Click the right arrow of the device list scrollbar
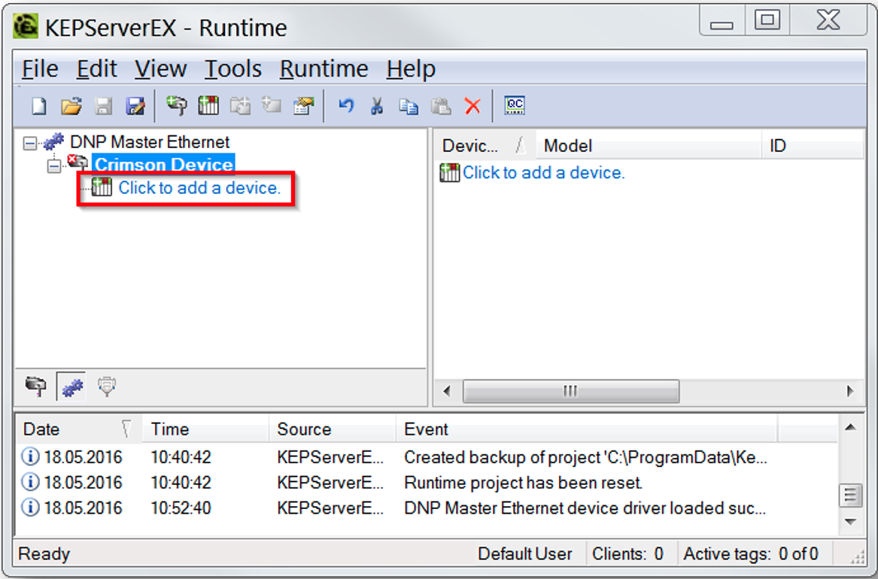878x579 pixels. pyautogui.click(x=850, y=390)
